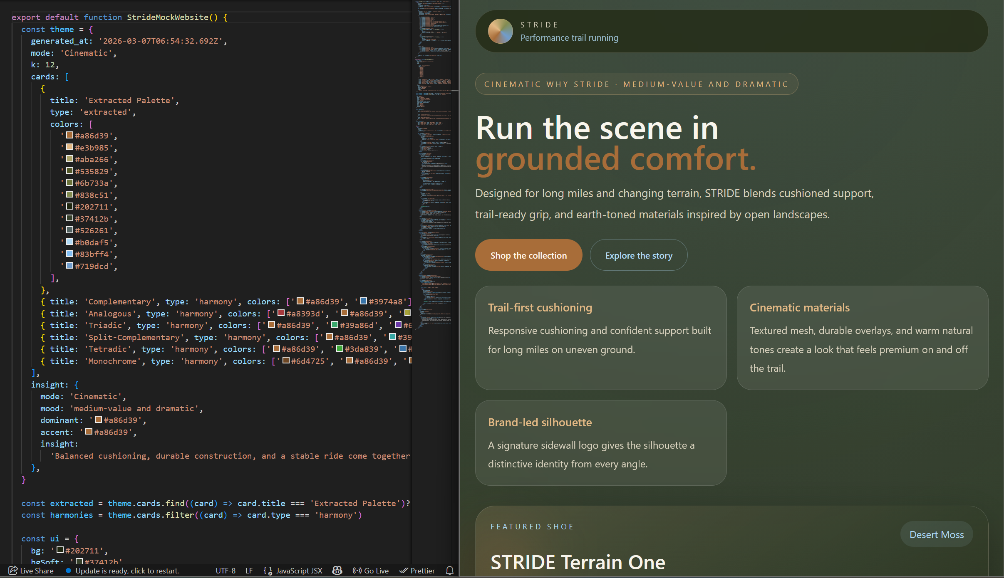Click the Trail-first cushioning card
Screen dimensions: 1004x578
[x=600, y=338]
